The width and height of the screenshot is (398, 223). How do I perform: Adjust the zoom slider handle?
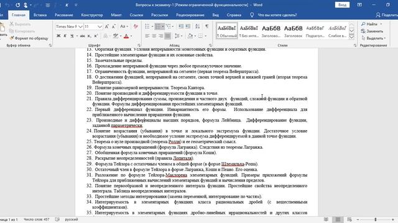click(376, 219)
